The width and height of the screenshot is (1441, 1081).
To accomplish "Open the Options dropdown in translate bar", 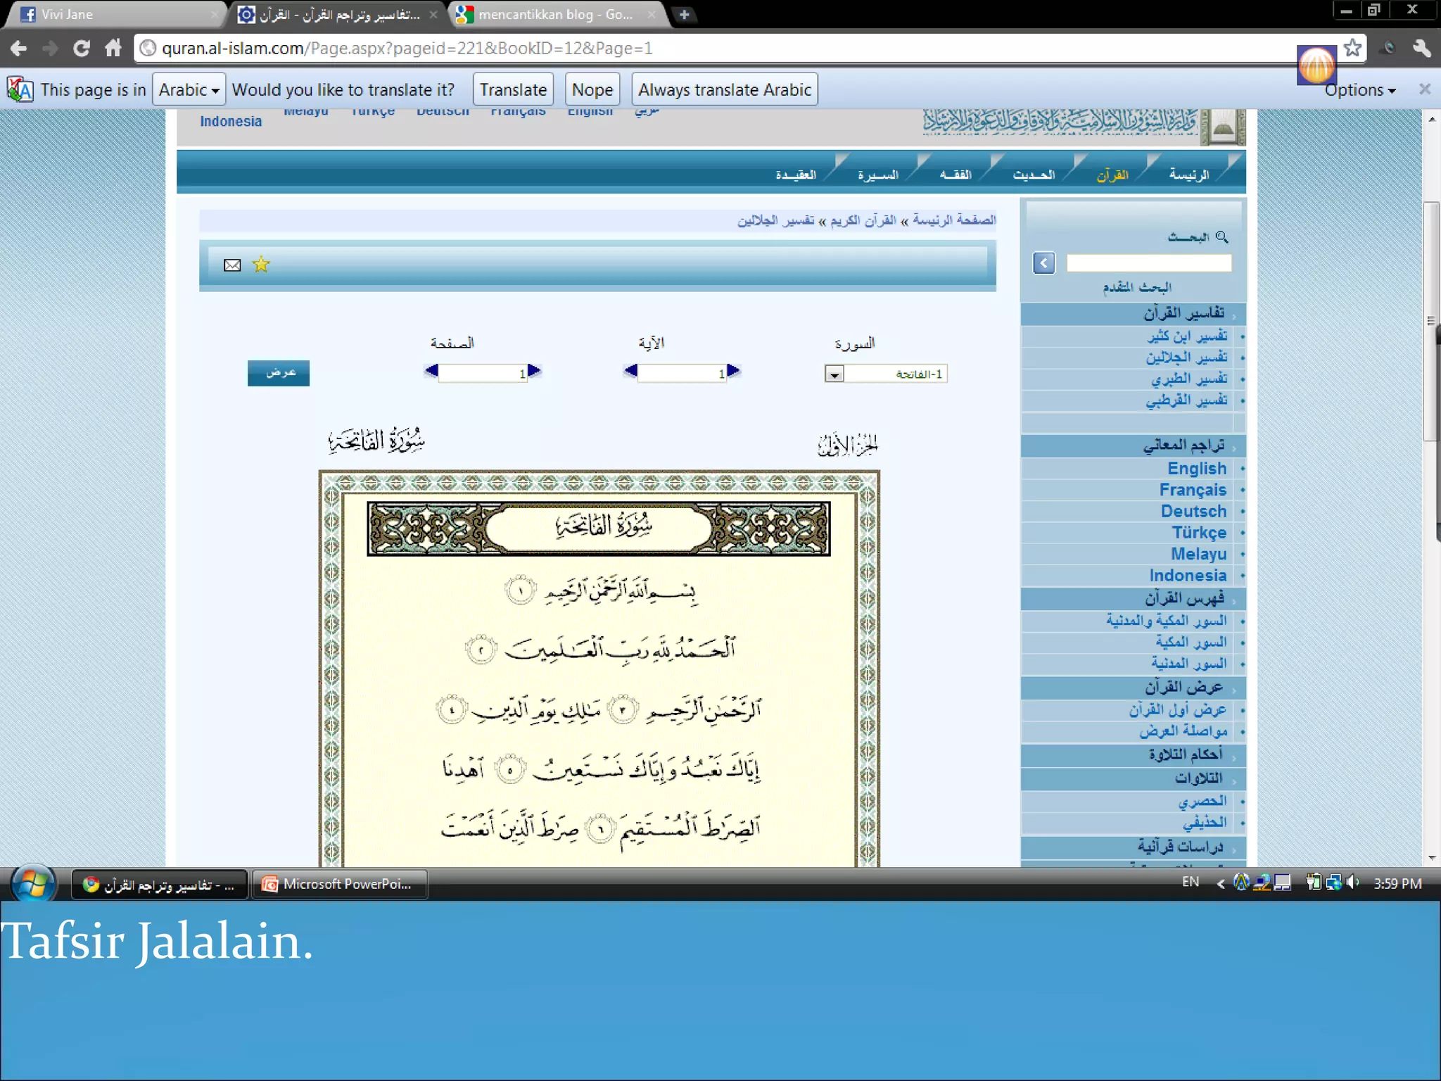I will point(1360,90).
